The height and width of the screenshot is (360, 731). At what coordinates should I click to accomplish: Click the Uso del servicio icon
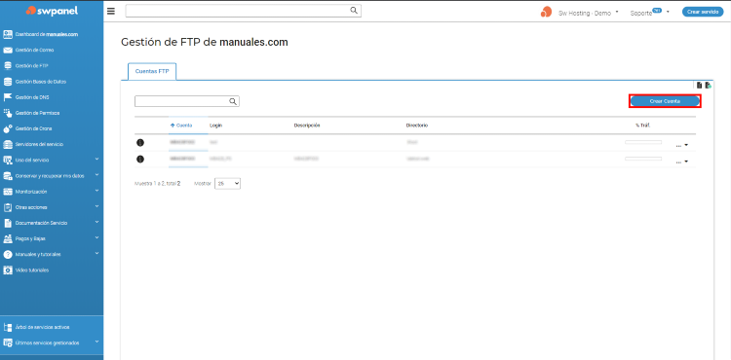8,160
